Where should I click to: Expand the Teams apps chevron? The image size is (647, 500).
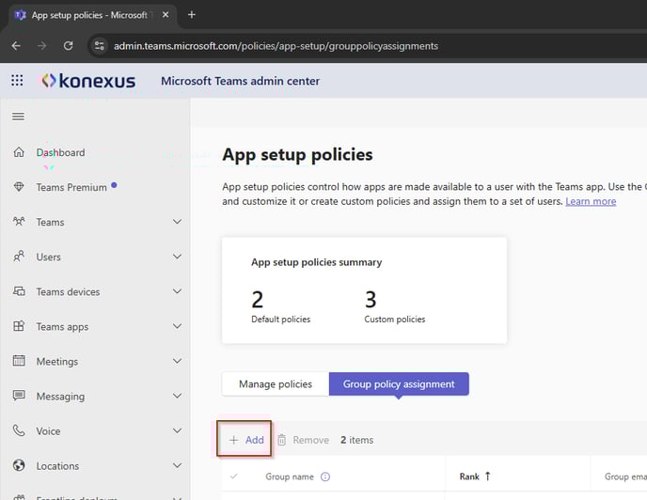click(x=177, y=326)
